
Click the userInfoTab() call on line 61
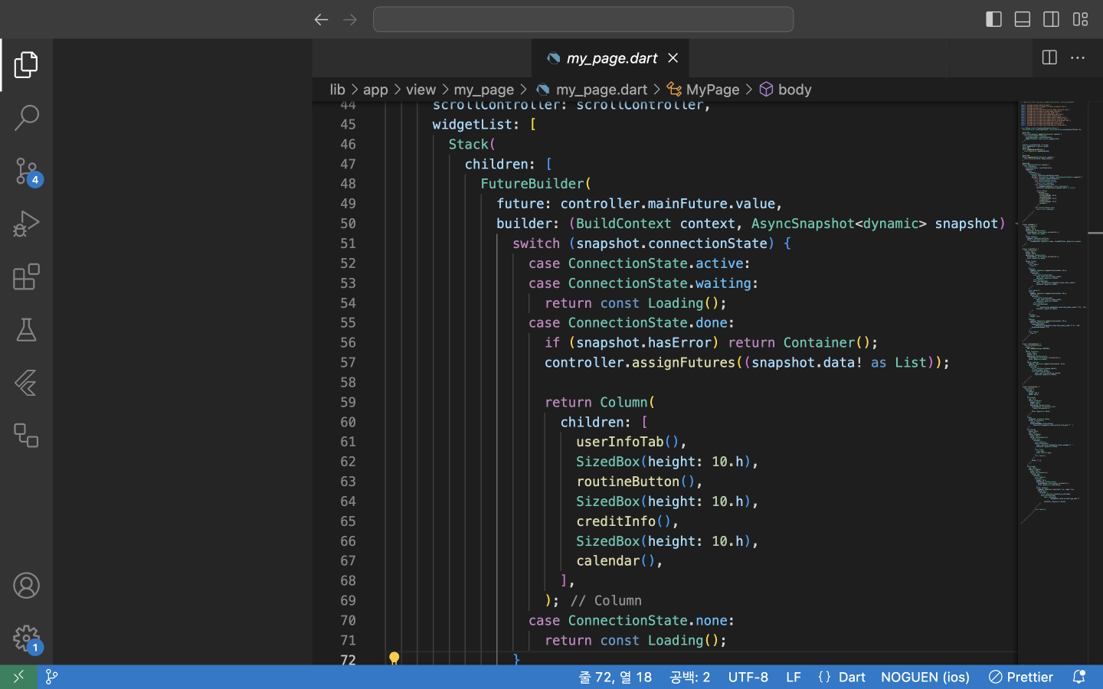pos(627,442)
